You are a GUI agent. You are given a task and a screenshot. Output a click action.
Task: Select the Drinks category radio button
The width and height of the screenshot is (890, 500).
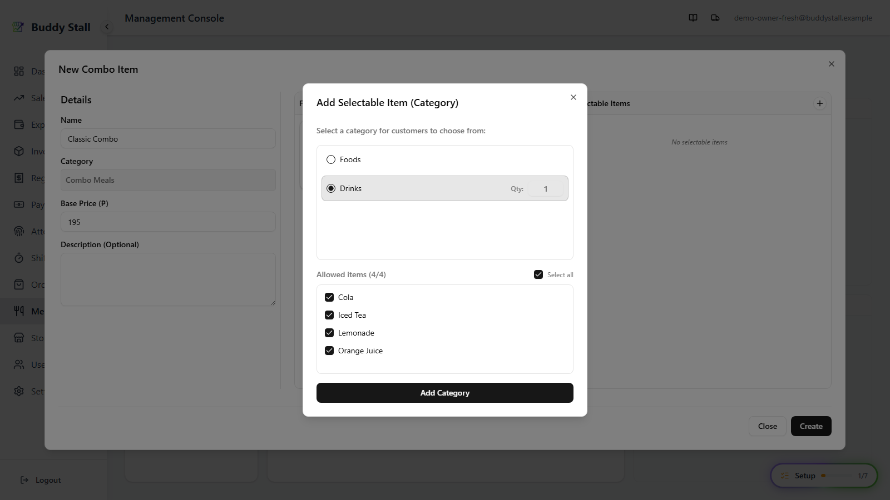click(x=331, y=188)
